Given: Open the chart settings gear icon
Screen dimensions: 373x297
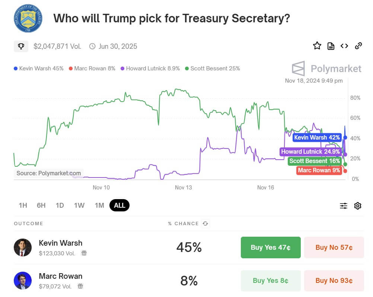Looking at the screenshot, I should 358,205.
